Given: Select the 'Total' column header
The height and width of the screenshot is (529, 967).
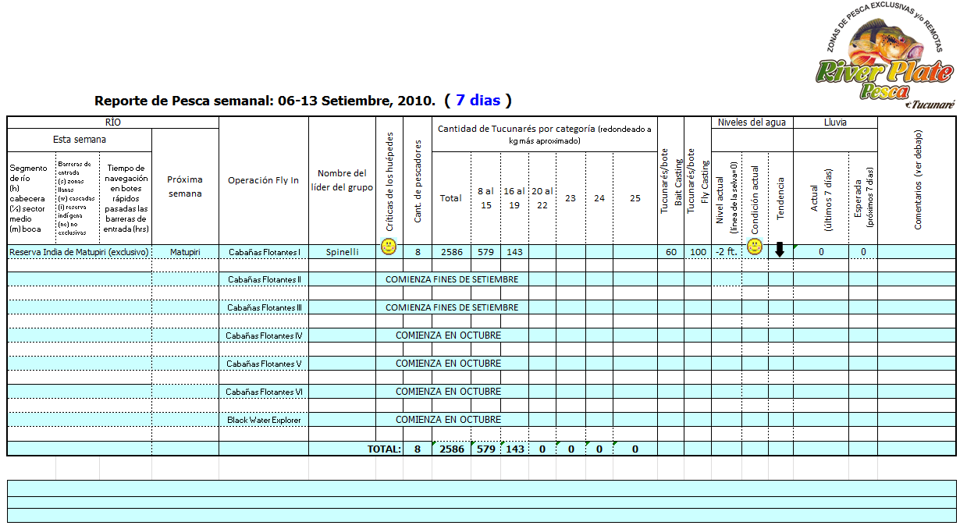Looking at the screenshot, I should pyautogui.click(x=451, y=198).
